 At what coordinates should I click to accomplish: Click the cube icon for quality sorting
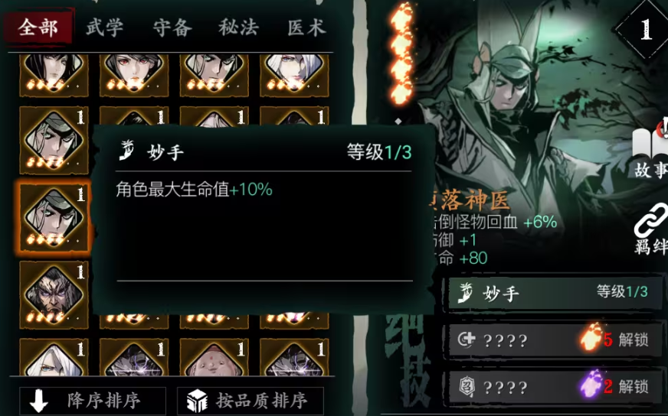pos(197,401)
